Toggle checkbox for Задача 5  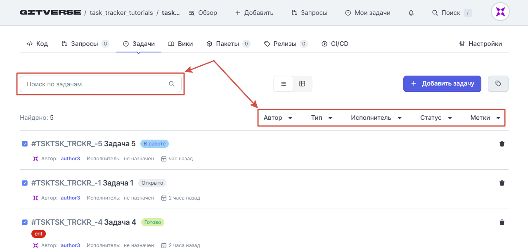point(25,144)
